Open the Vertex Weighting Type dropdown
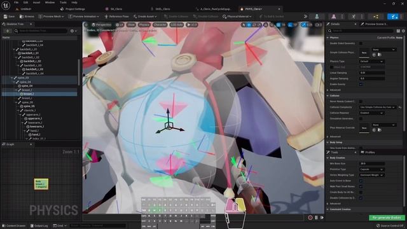This screenshot has height=229, width=407. [371, 175]
